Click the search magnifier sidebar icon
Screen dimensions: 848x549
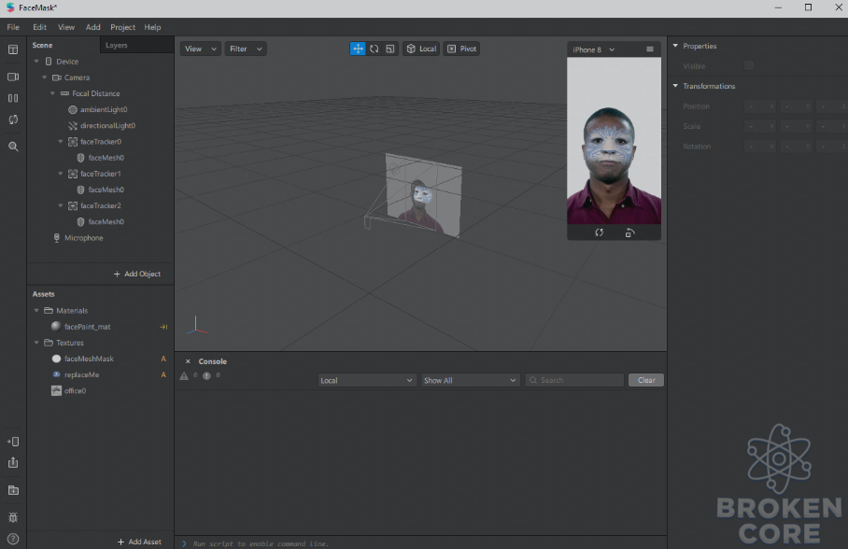[13, 147]
